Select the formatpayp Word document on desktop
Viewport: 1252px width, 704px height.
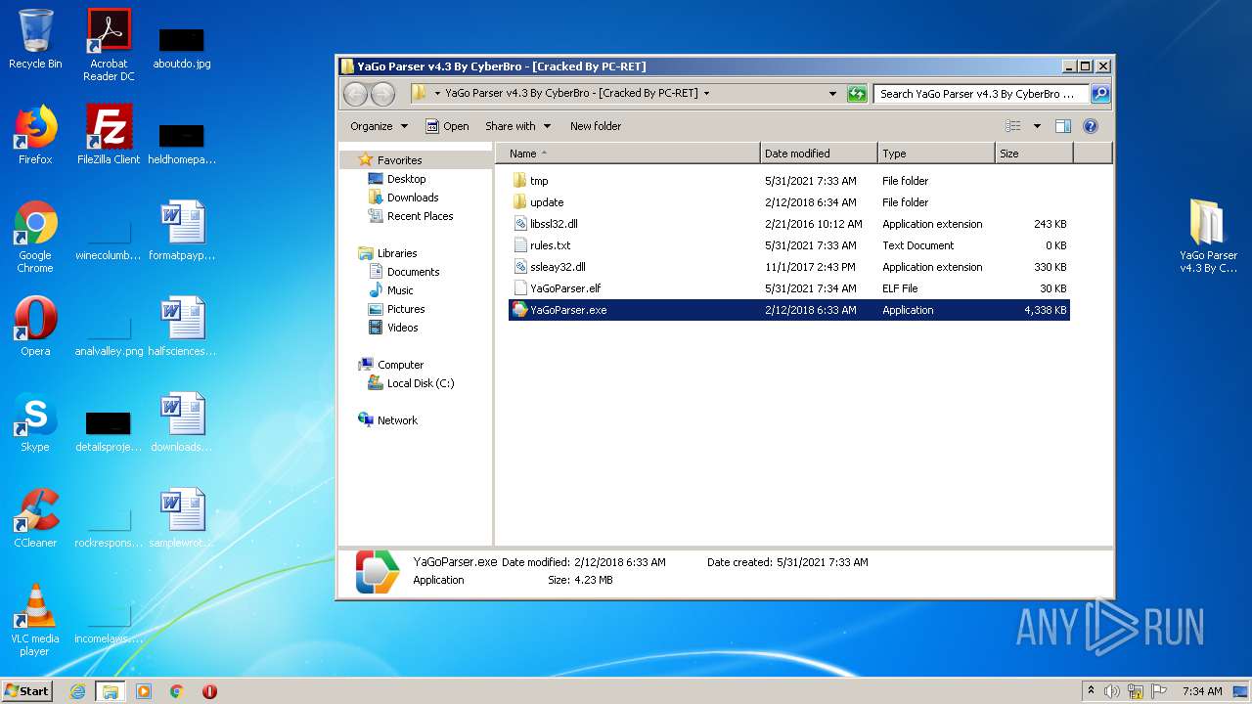tap(182, 231)
